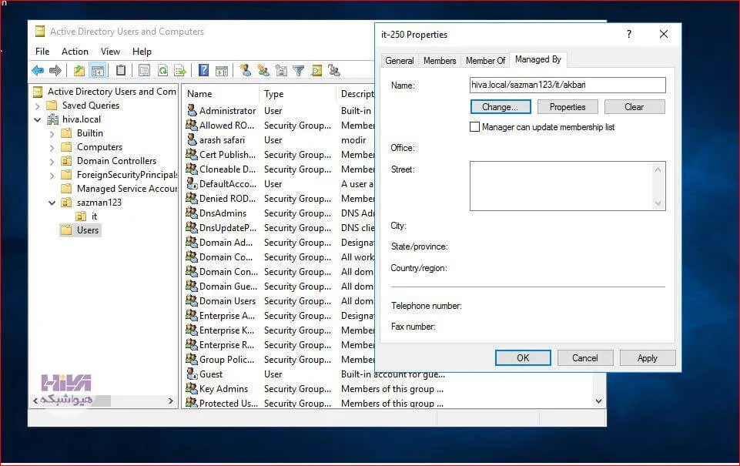The height and width of the screenshot is (466, 740).
Task: Click the Forward arrow in the toolbar
Action: tap(55, 71)
